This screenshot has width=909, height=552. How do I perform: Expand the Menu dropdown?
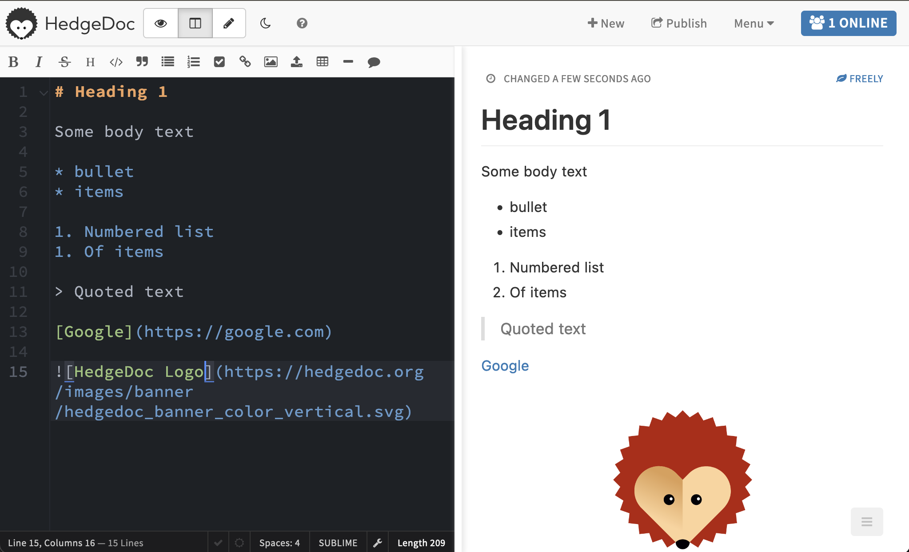point(753,24)
